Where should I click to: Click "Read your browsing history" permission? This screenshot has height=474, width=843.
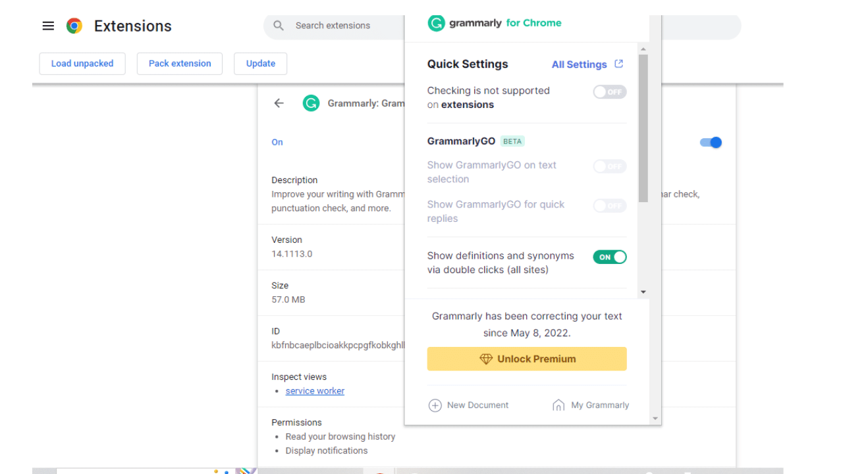[x=340, y=436]
